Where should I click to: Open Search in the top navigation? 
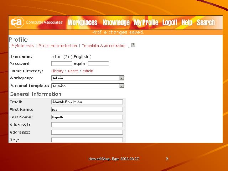(206, 22)
